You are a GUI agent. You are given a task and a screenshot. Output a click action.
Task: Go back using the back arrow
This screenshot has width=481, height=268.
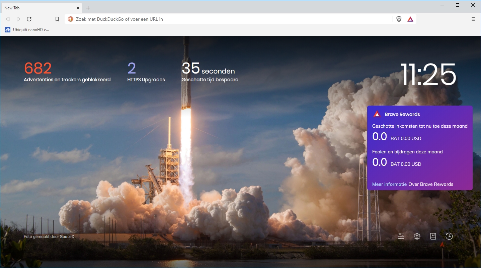(8, 19)
